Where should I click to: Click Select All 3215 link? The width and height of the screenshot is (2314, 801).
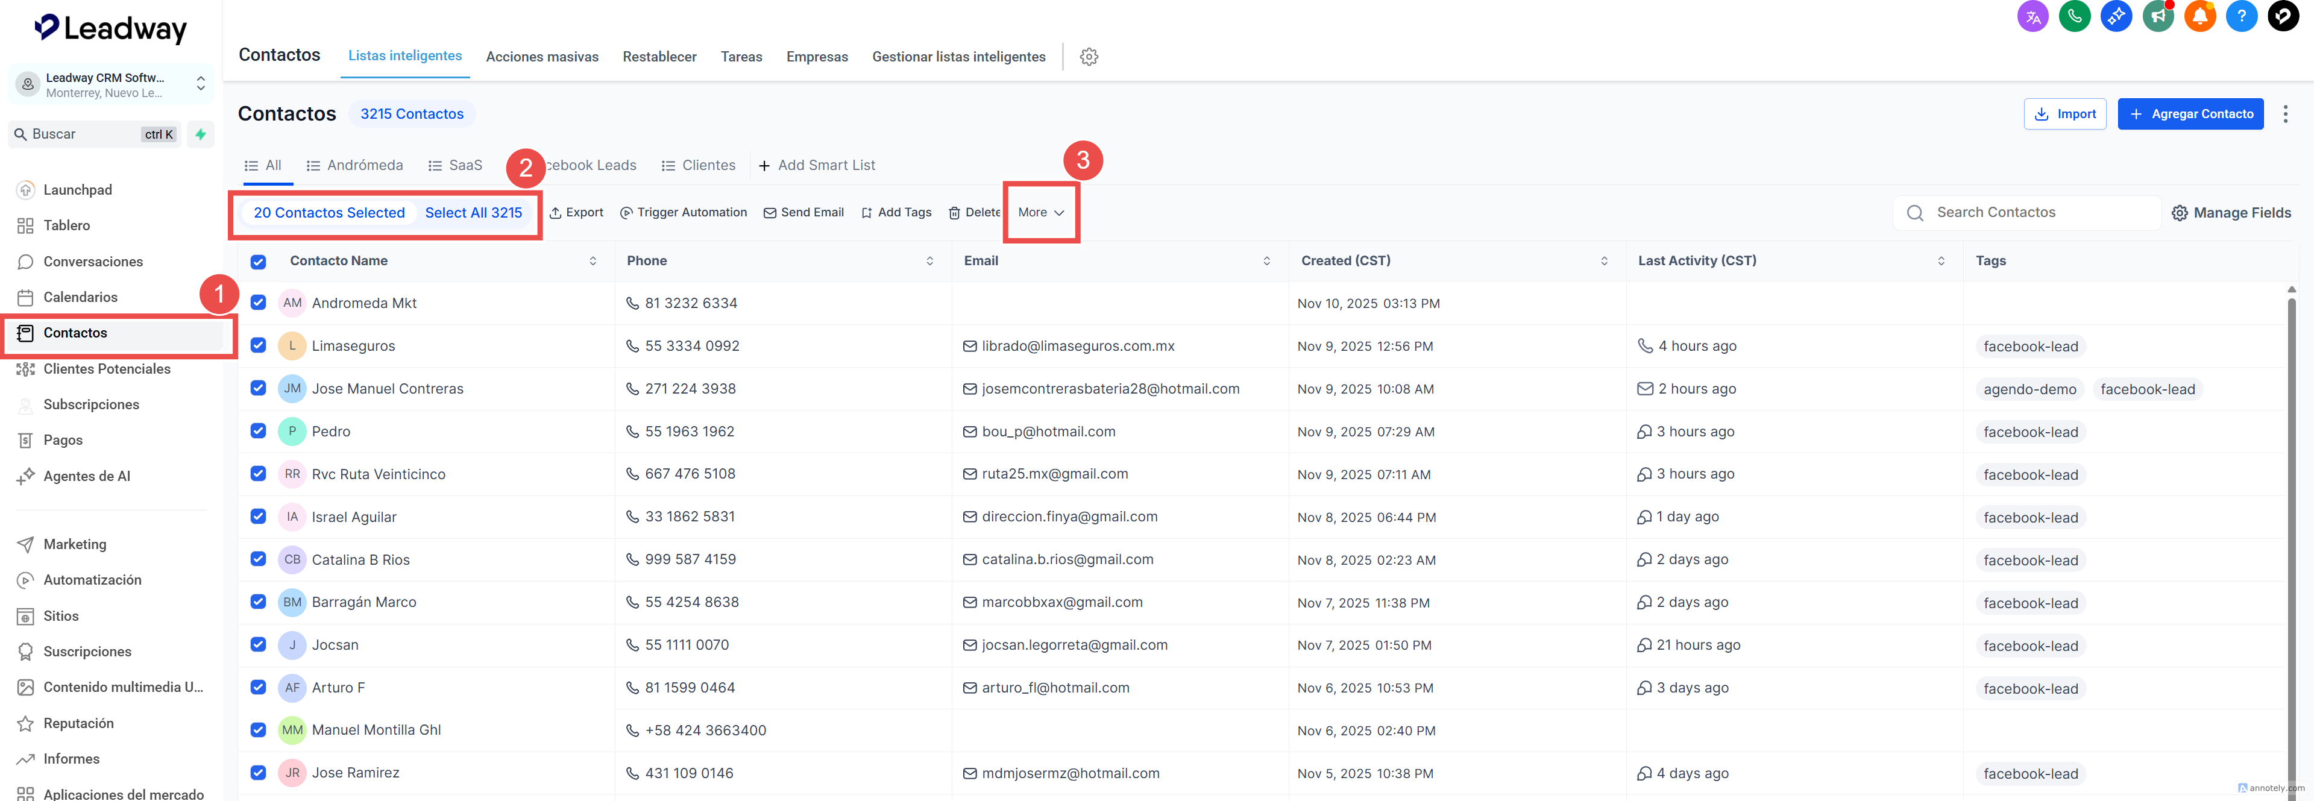pos(473,213)
